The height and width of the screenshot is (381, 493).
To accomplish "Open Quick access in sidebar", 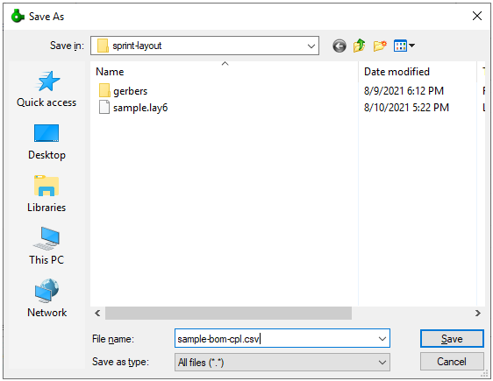I will pyautogui.click(x=46, y=88).
